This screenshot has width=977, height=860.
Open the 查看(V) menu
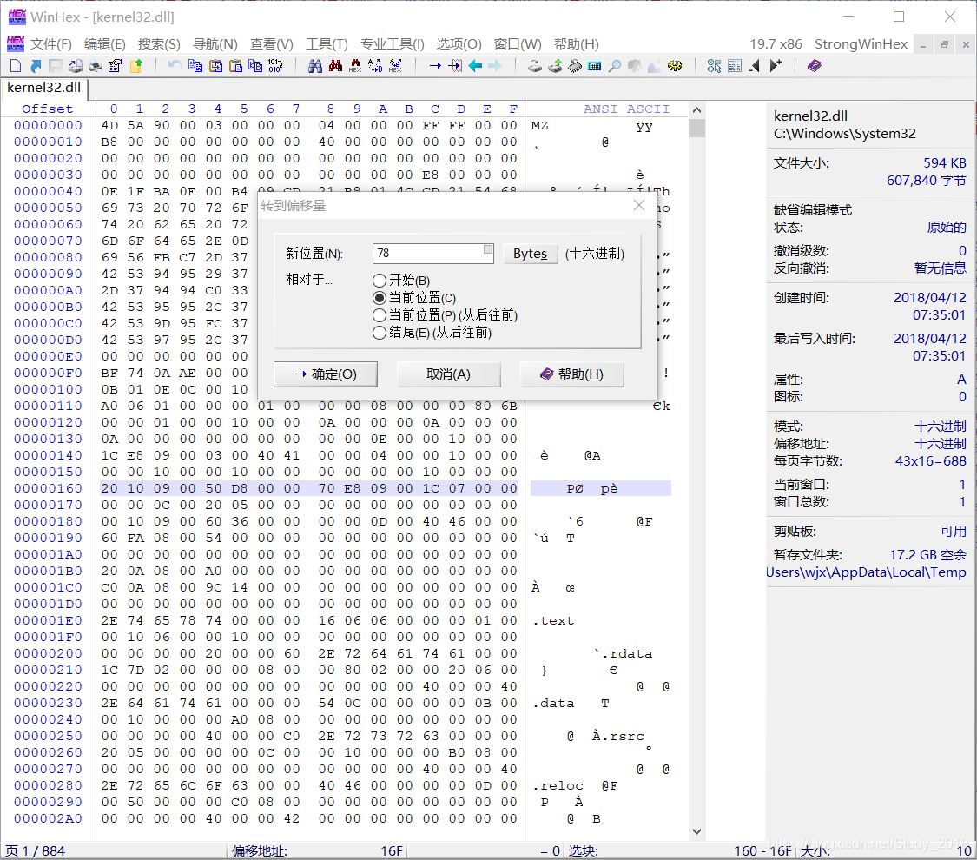tap(271, 44)
